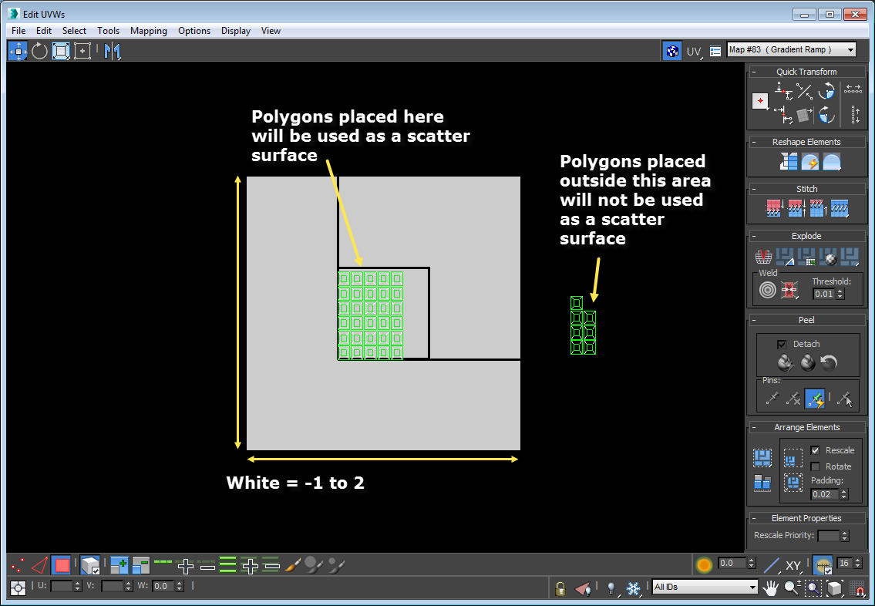
Task: Activate the Weld target icon in Explode rollout
Action: (767, 290)
